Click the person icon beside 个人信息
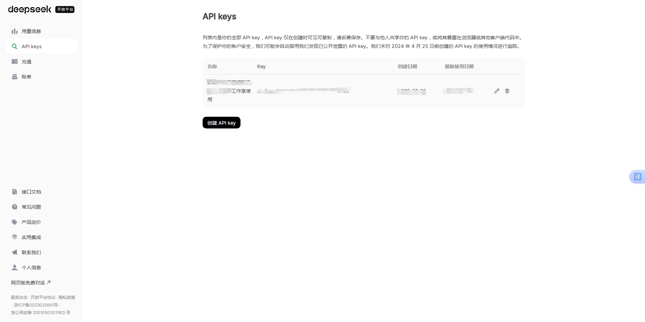The height and width of the screenshot is (322, 645). [14, 268]
